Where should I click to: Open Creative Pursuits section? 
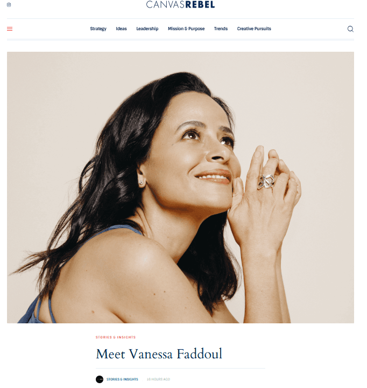[254, 29]
